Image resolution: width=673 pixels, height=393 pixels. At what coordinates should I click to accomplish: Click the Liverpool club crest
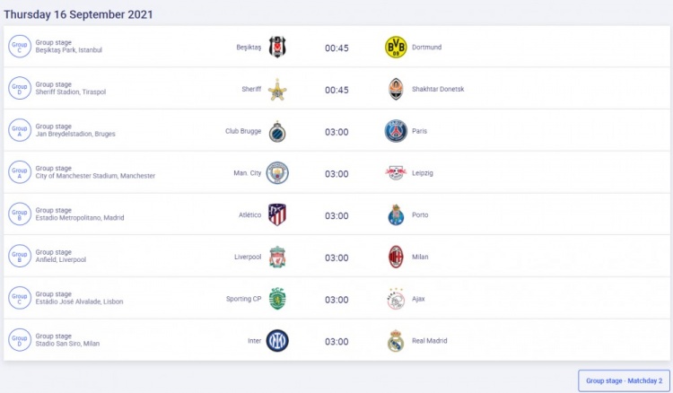[277, 258]
